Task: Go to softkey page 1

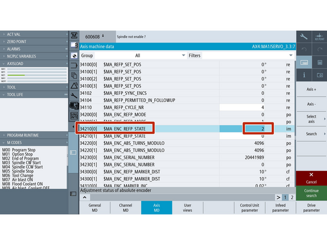Action: pyautogui.click(x=285, y=198)
